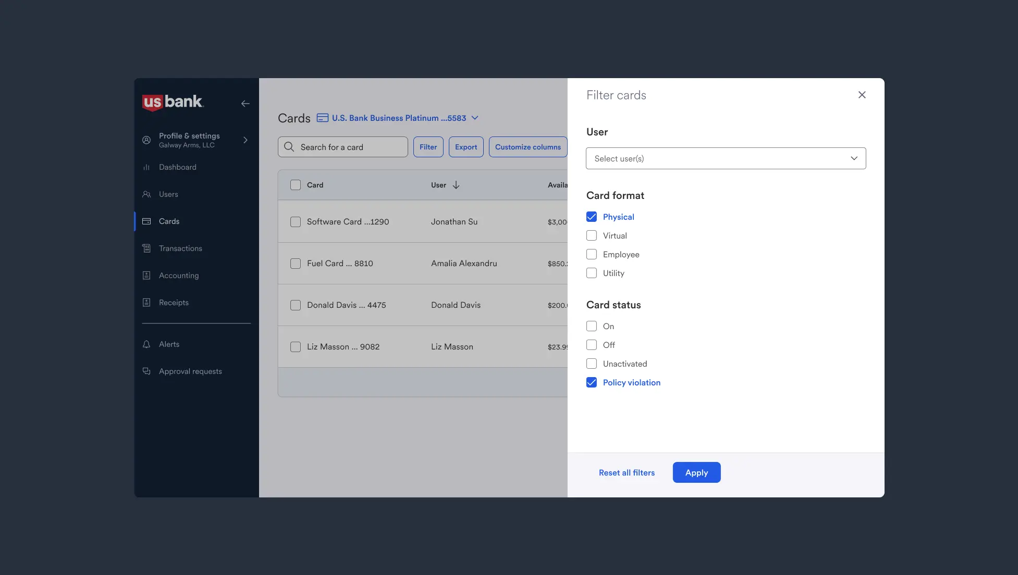Click the Dashboard bar chart icon

[146, 167]
